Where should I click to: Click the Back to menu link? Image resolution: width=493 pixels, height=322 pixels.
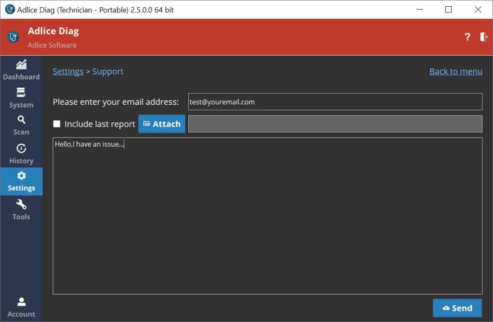click(455, 72)
